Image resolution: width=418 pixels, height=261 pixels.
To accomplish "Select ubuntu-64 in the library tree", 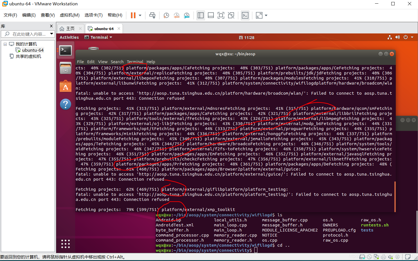I will tap(33, 50).
